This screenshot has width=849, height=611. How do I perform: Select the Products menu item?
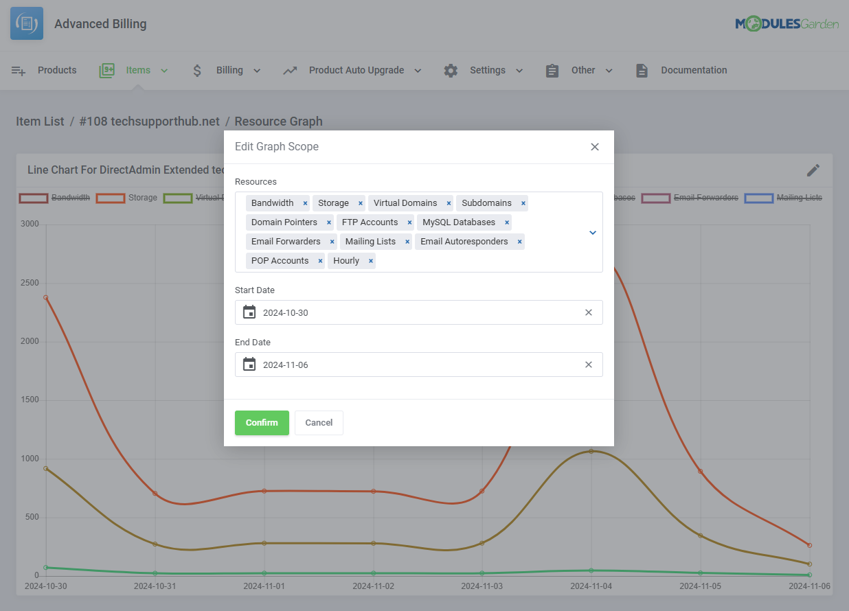(57, 69)
